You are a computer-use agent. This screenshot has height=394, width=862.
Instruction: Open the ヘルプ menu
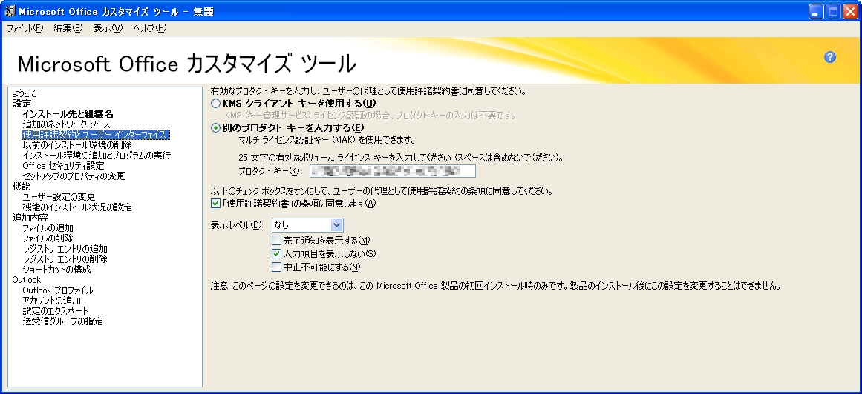(x=149, y=28)
